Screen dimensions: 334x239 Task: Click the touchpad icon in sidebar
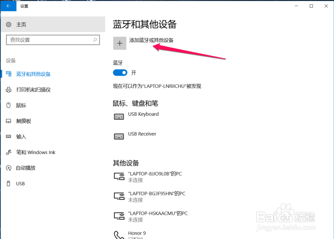[9, 121]
